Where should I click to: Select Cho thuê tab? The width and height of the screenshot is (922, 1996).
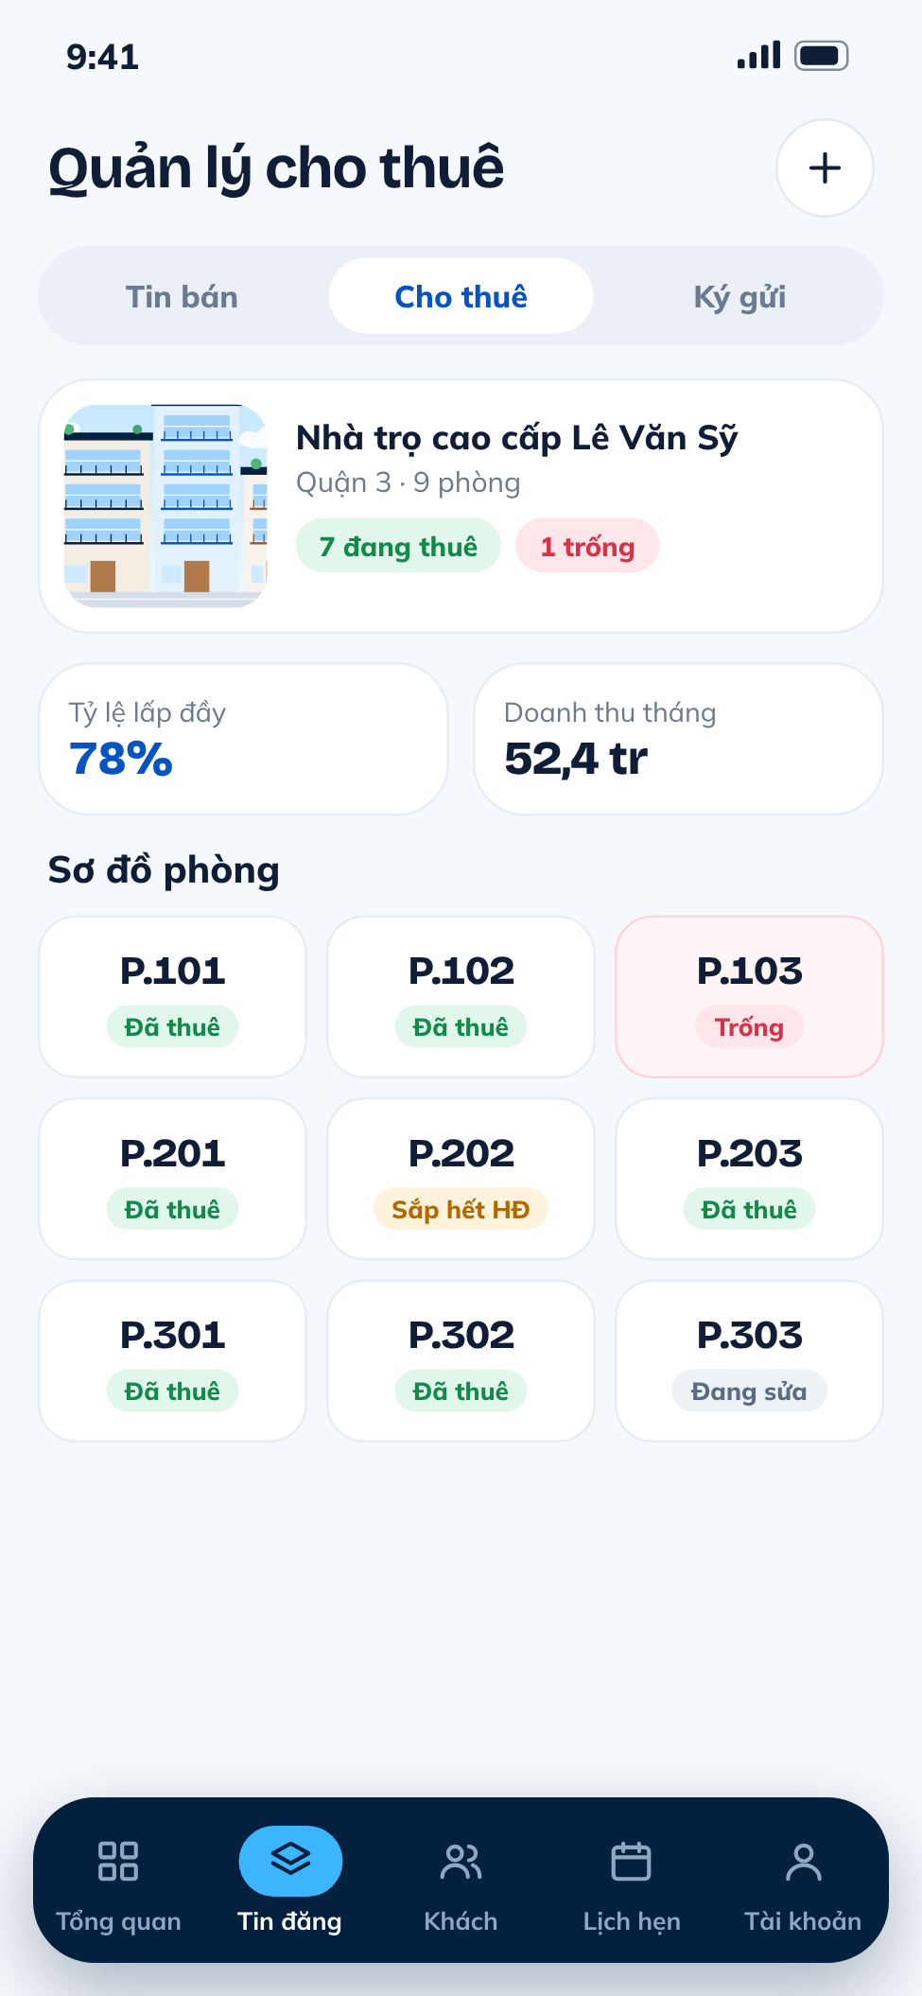coord(461,296)
